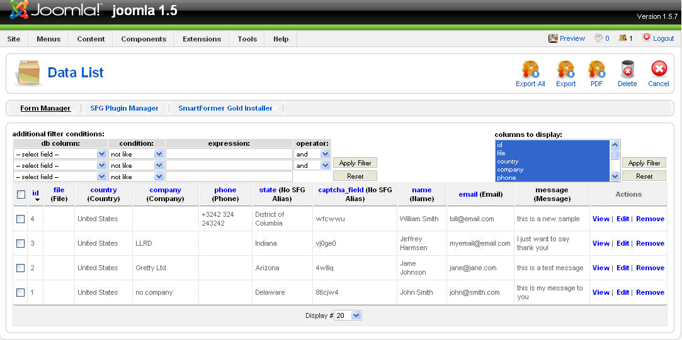Click the id column sort arrow
The width and height of the screenshot is (682, 340).
[37, 200]
